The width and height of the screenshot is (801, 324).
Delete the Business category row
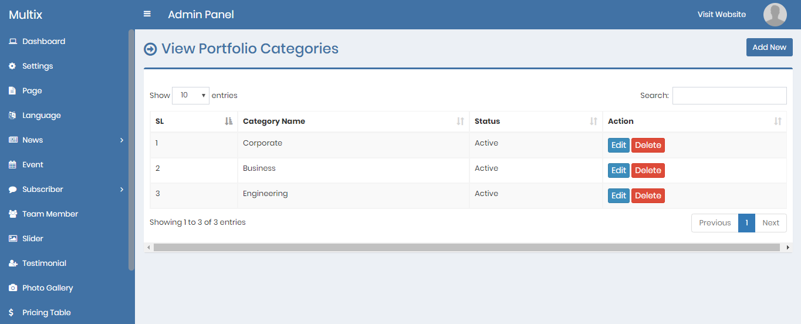[648, 171]
